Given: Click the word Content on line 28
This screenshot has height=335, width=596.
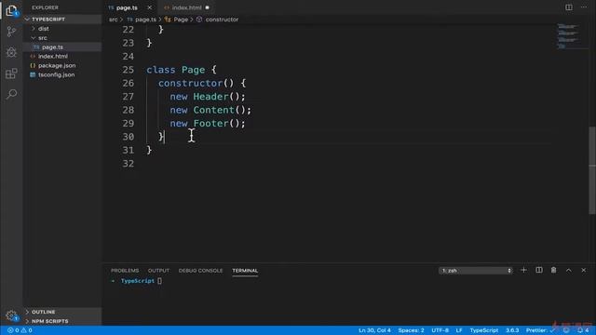Looking at the screenshot, I should [213, 110].
